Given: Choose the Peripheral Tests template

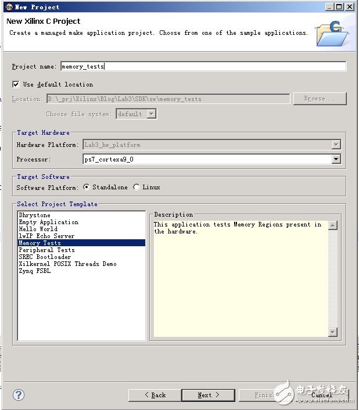Looking at the screenshot, I should [46, 250].
